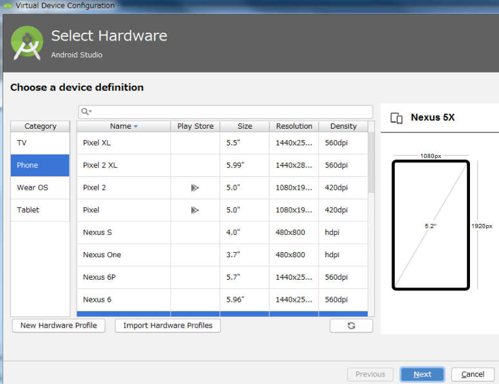Screen dimensions: 499x384
Task: Click the Play Store column header
Action: (x=195, y=126)
